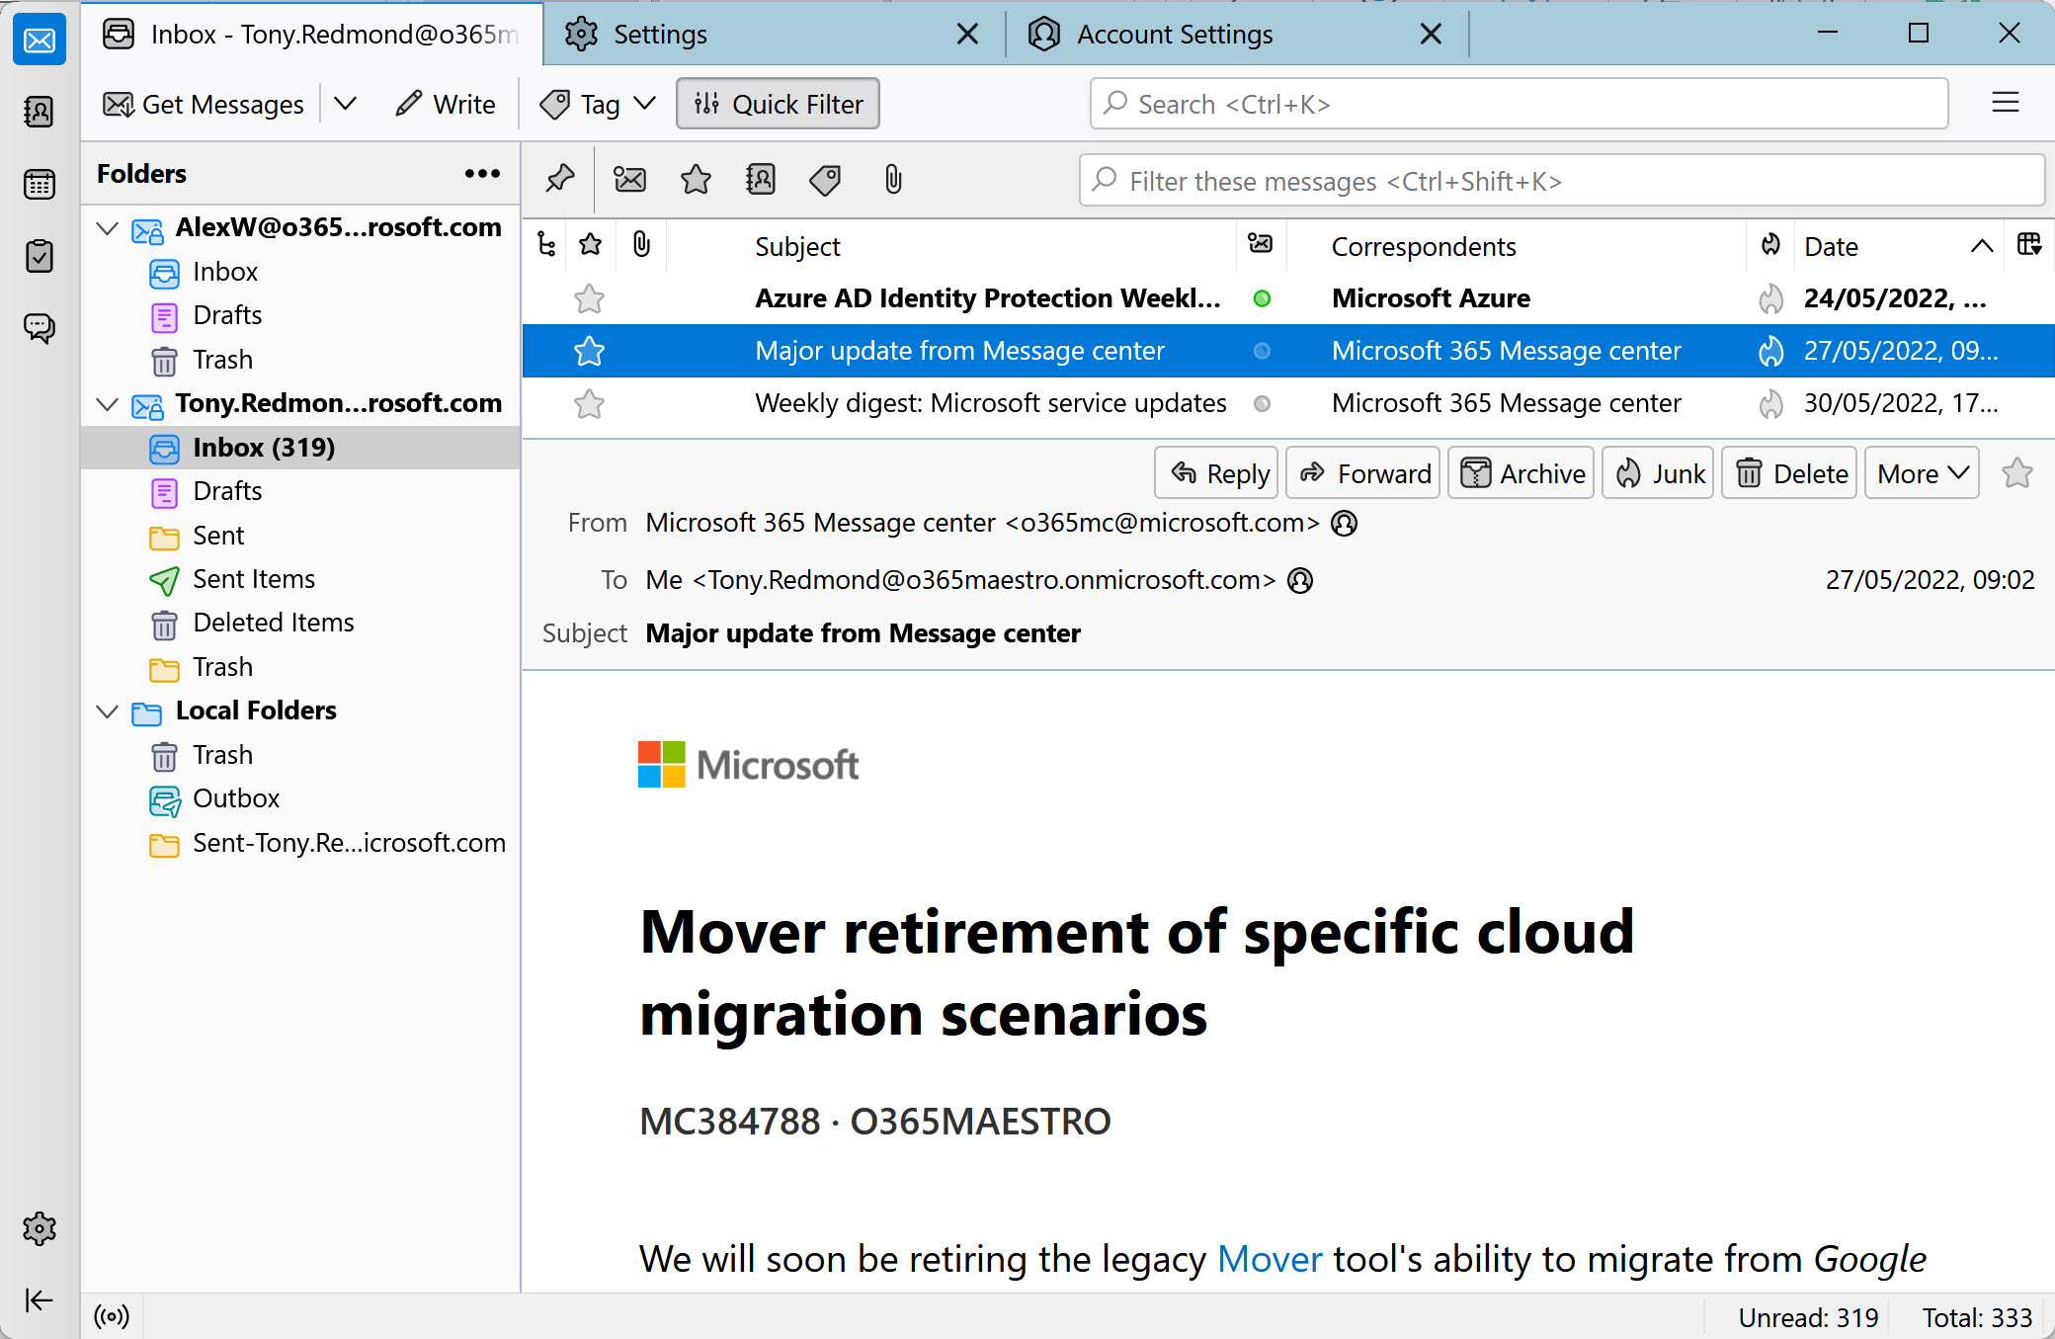Star the Azure AD Identity Protection message
2055x1339 pixels.
click(x=589, y=298)
